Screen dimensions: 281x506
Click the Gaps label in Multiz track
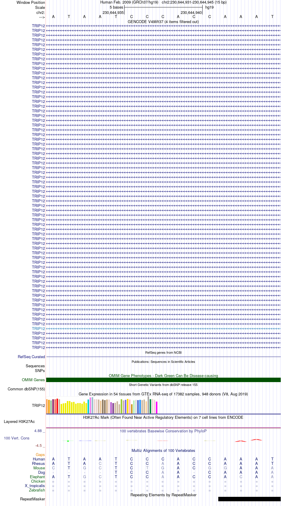tap(40, 455)
